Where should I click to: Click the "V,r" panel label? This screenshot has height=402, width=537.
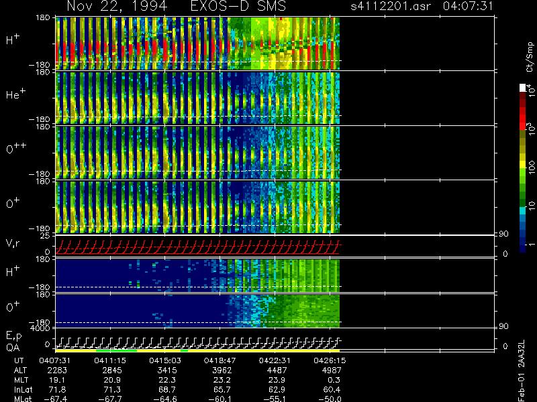click(x=13, y=243)
